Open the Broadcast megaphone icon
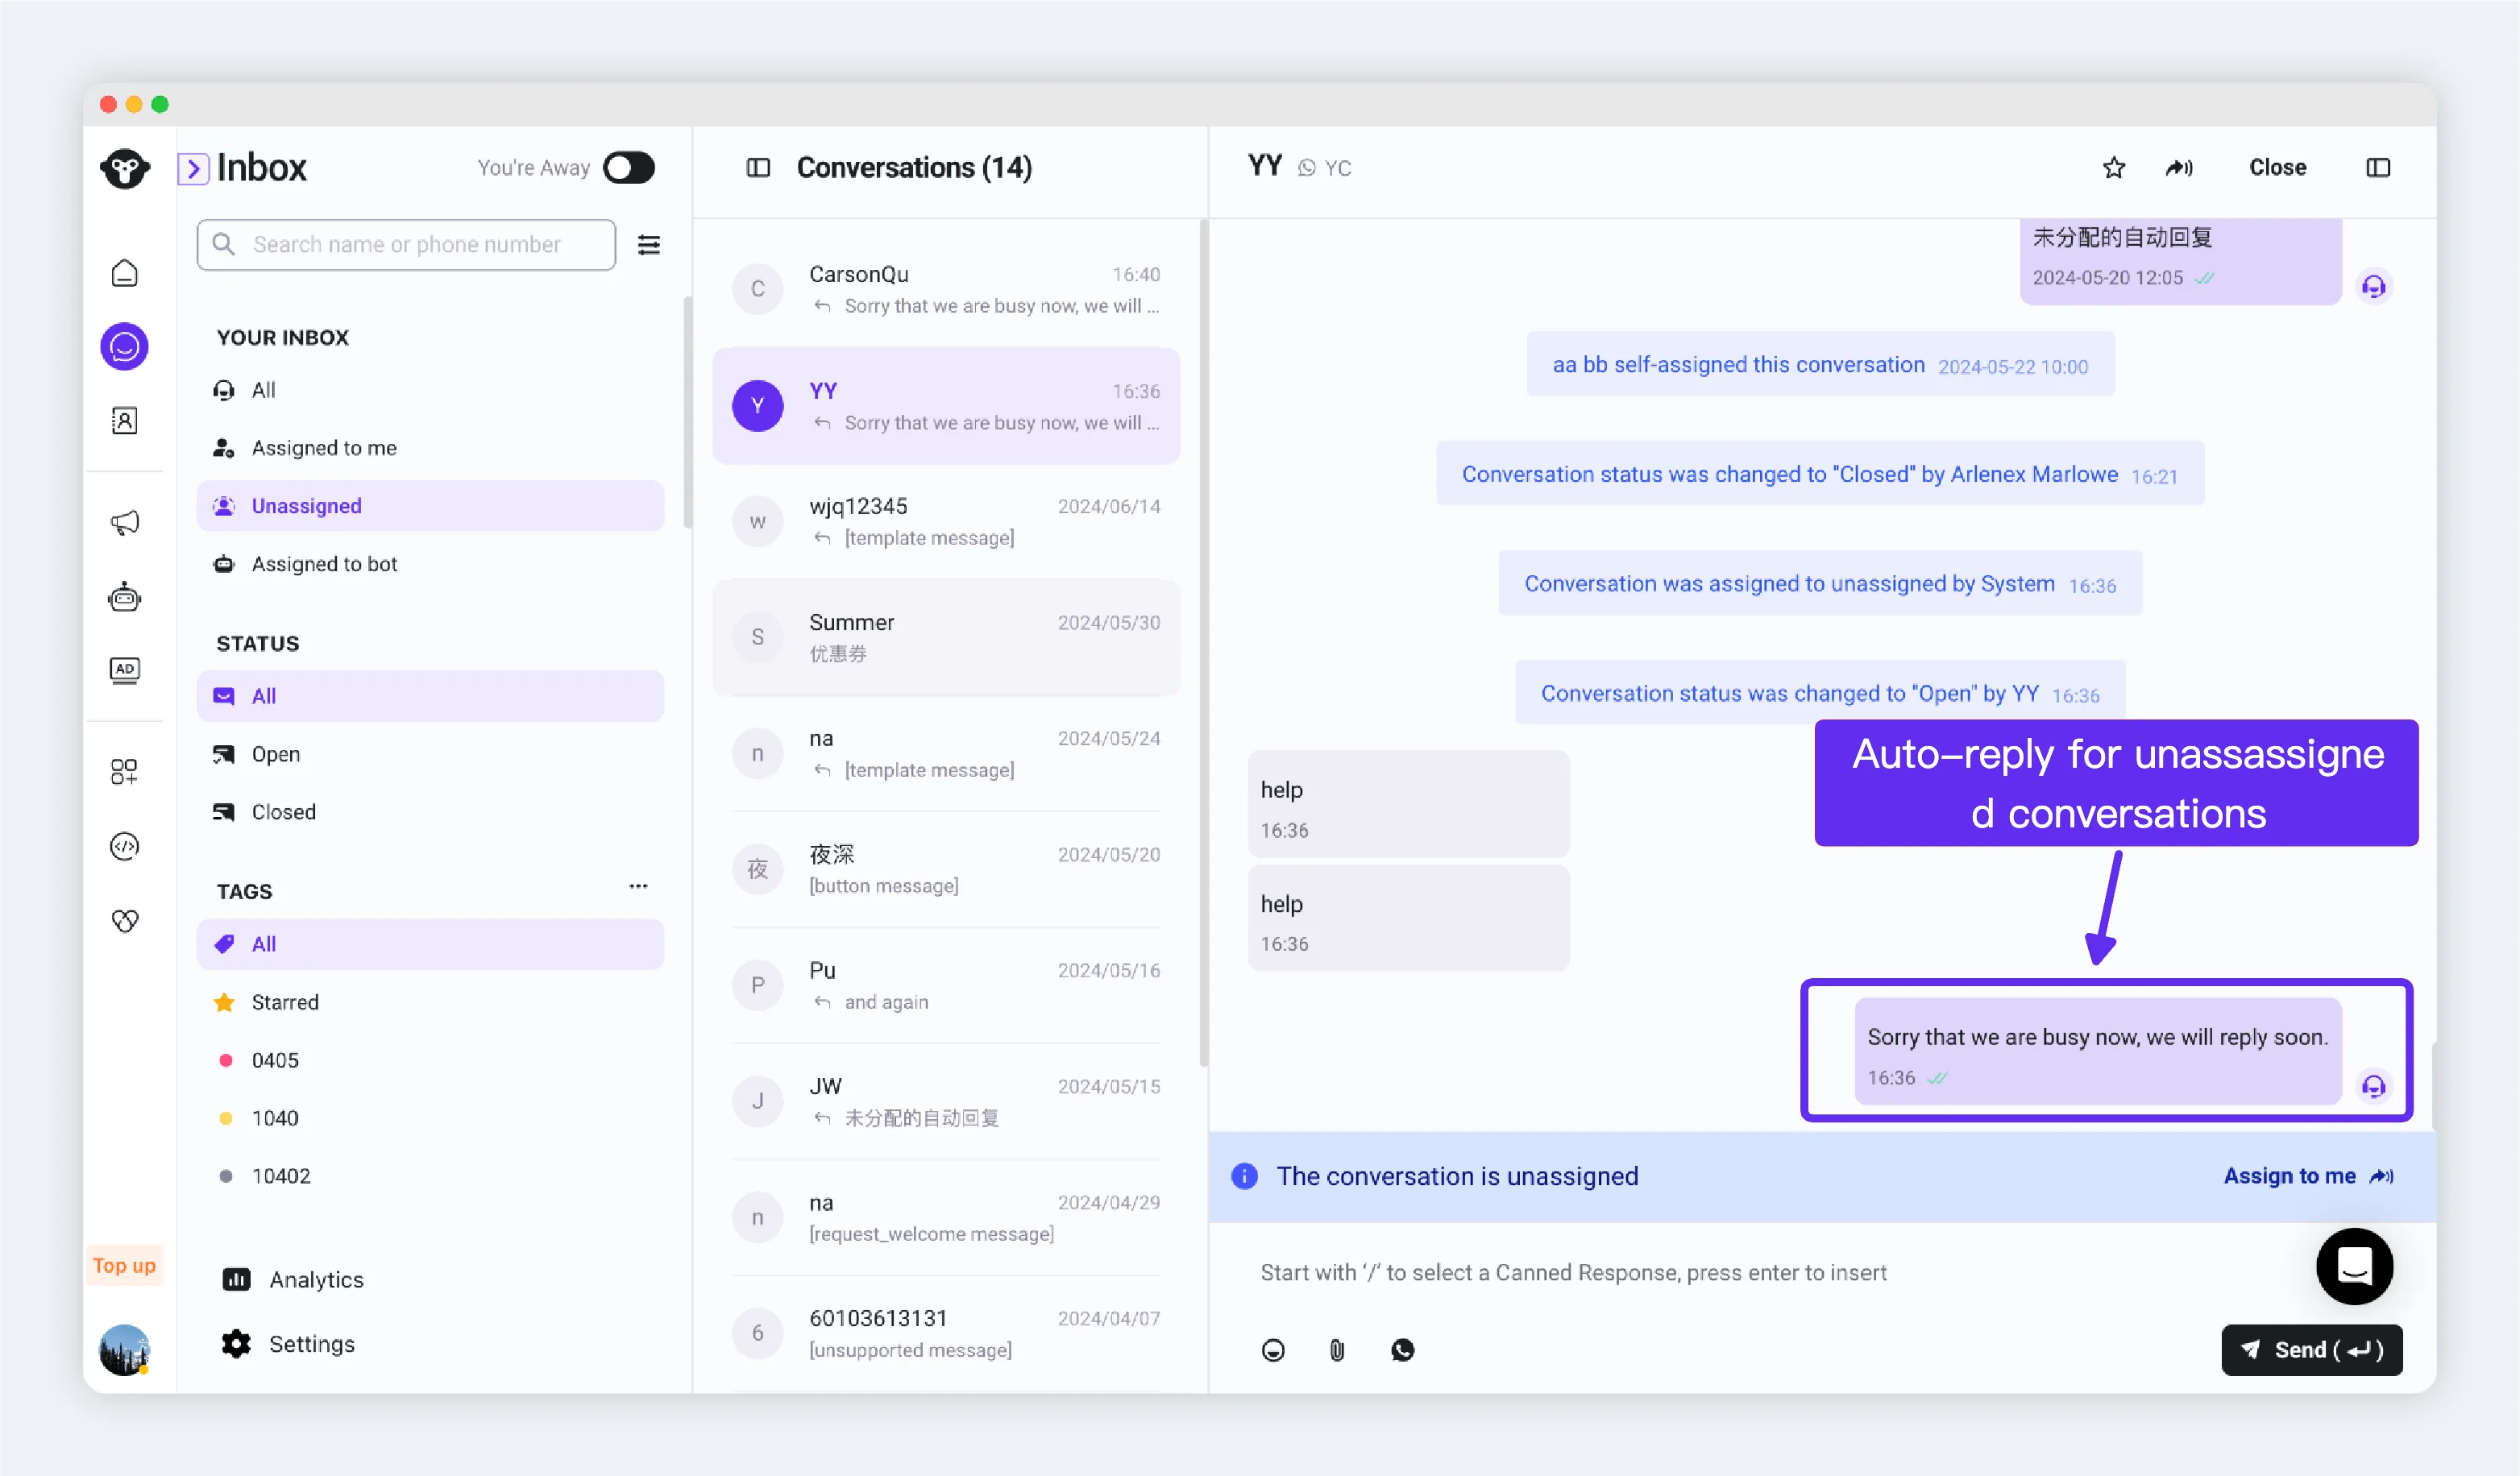The width and height of the screenshot is (2520, 1476). 124,522
